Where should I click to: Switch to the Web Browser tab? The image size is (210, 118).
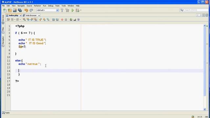31,15
